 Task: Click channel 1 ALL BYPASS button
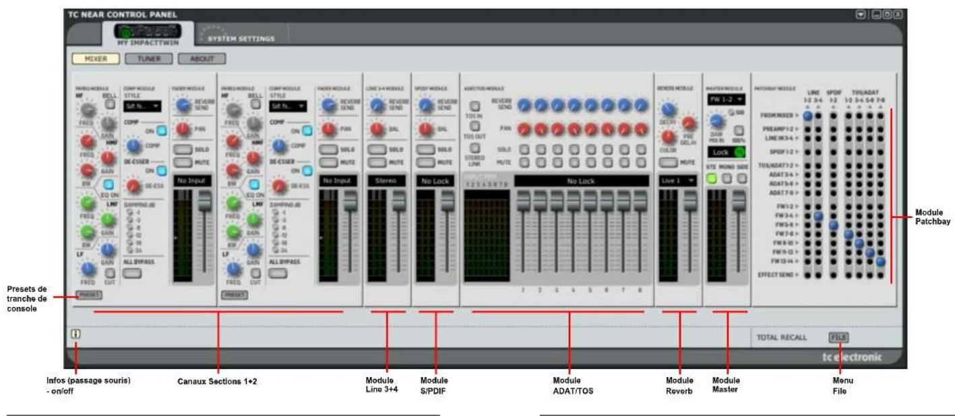point(133,273)
